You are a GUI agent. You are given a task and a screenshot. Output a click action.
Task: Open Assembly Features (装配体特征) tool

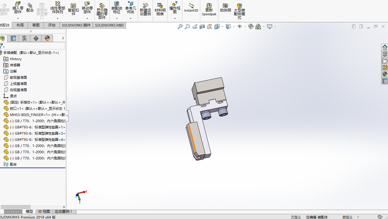(117, 7)
